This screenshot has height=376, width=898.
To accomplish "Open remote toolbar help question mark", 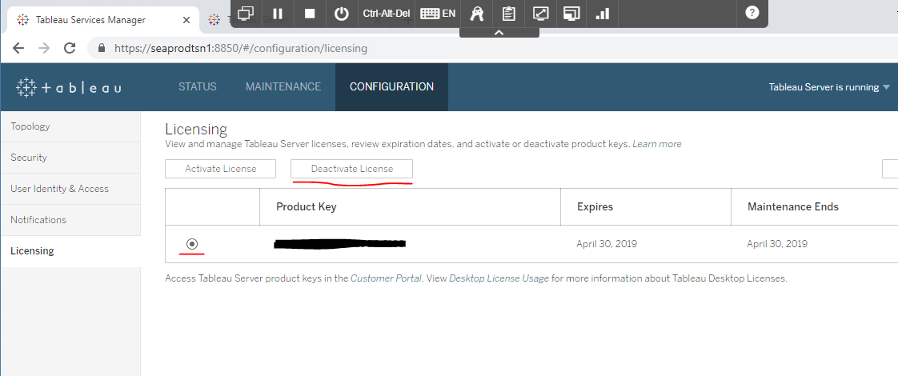I will [752, 13].
